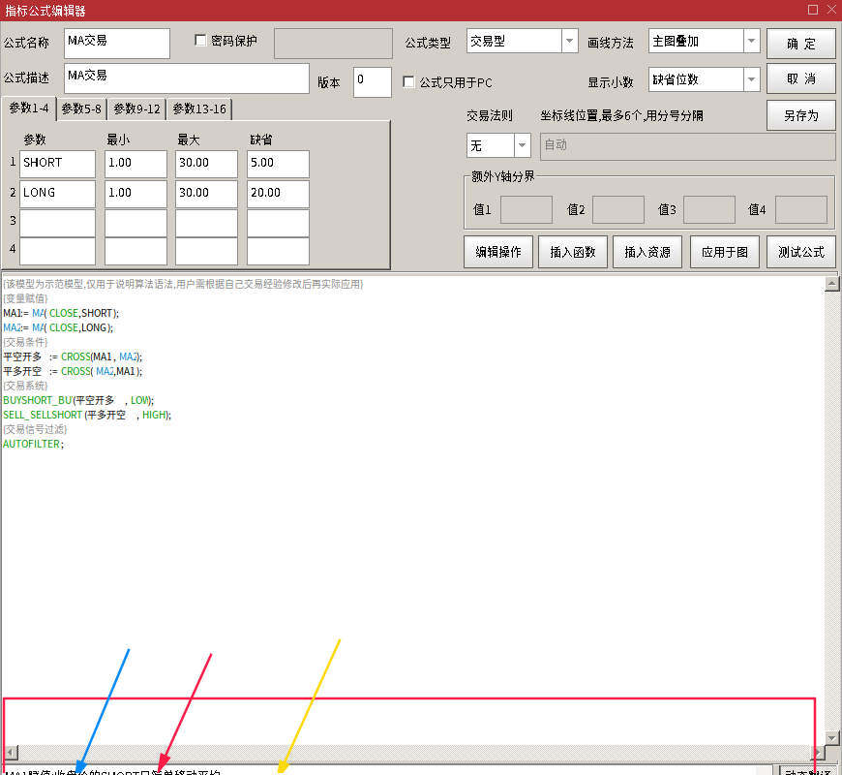Enable the 密码保护 checkbox
This screenshot has height=775, width=842.
coord(201,41)
